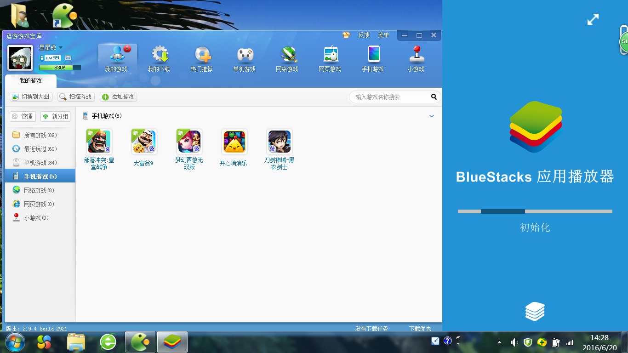Image resolution: width=628 pixels, height=353 pixels.
Task: Click the 反馈 feedback link
Action: coord(364,35)
